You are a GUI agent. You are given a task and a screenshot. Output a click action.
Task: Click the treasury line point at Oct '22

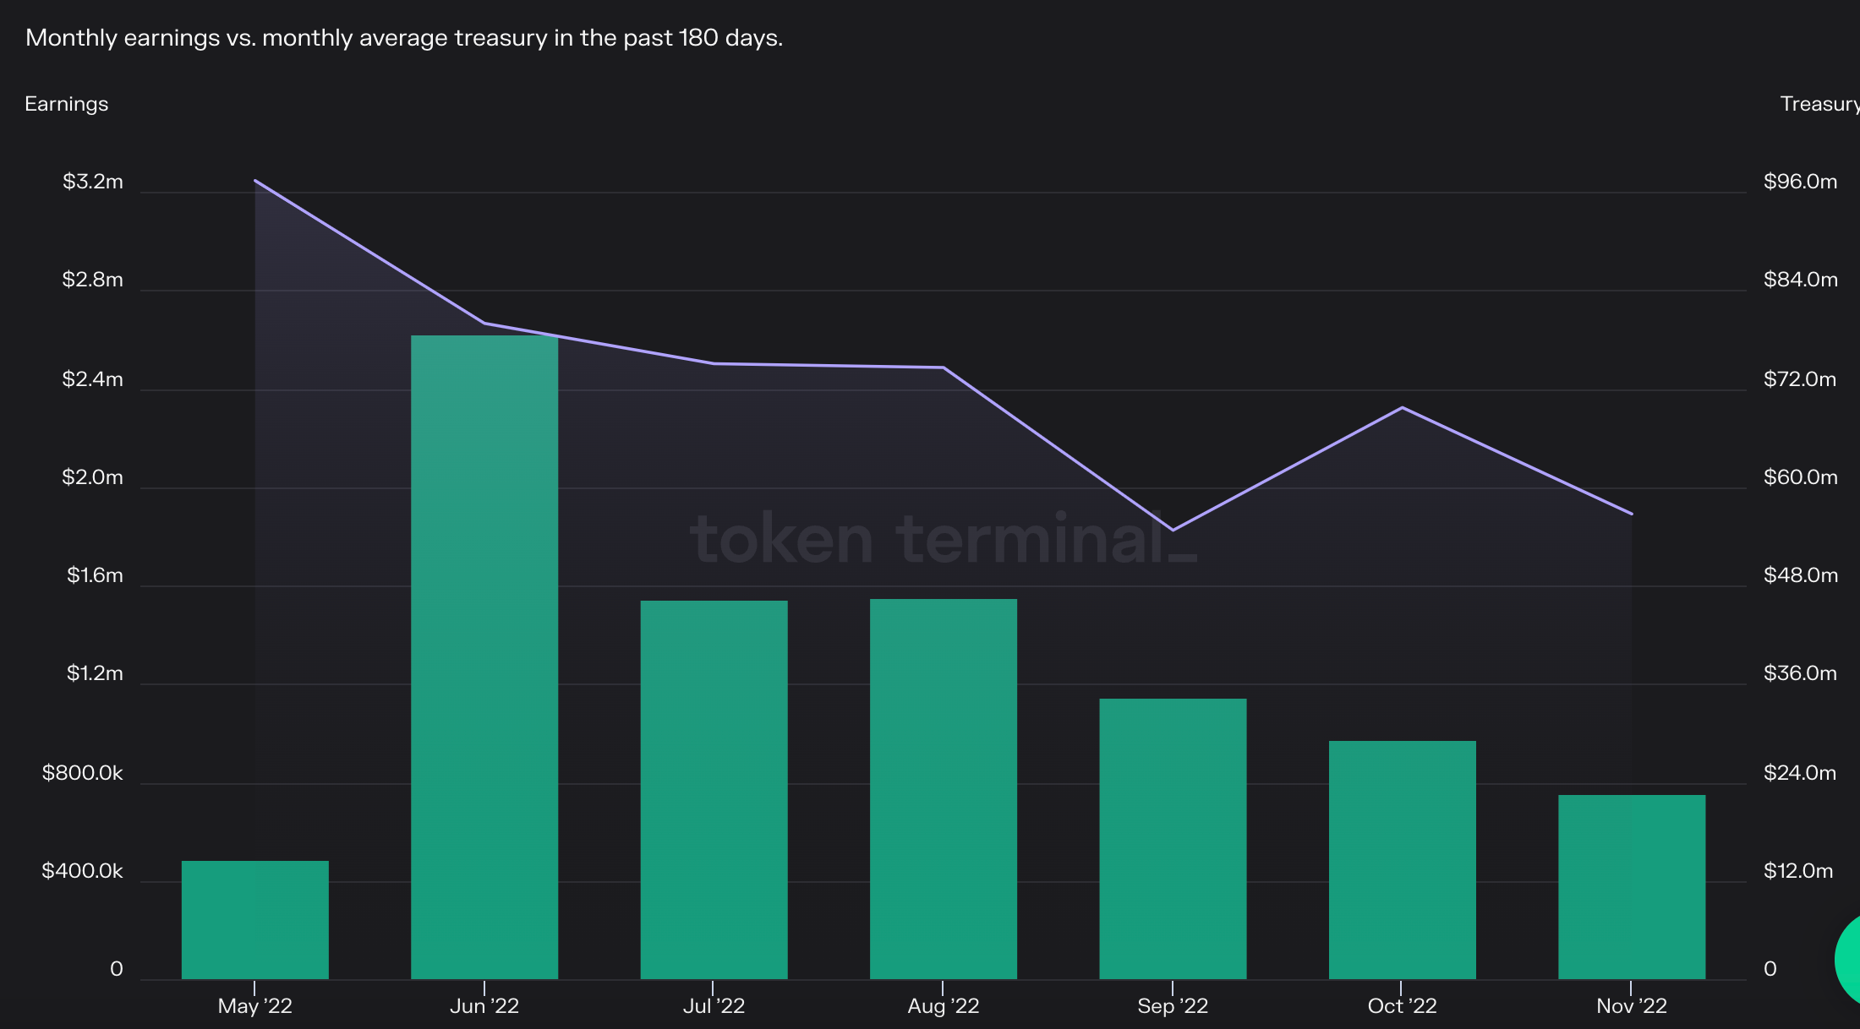[1402, 408]
